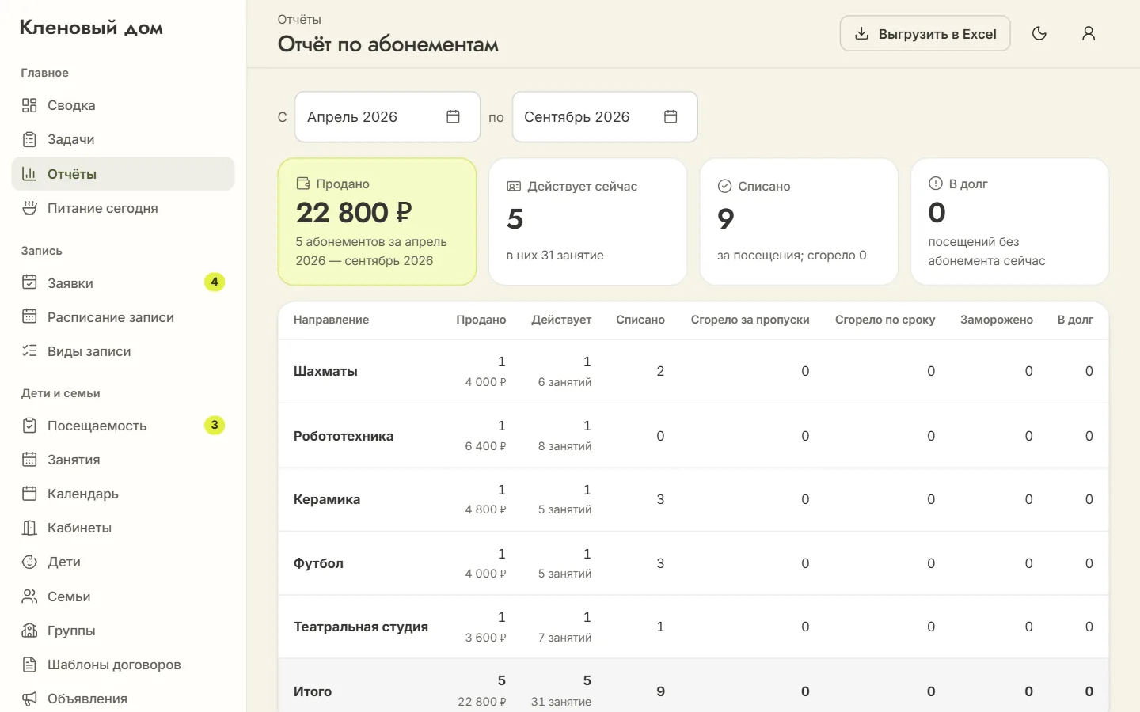The width and height of the screenshot is (1140, 712).
Task: Open the Апрель 2026 start date picker
Action: (x=387, y=117)
